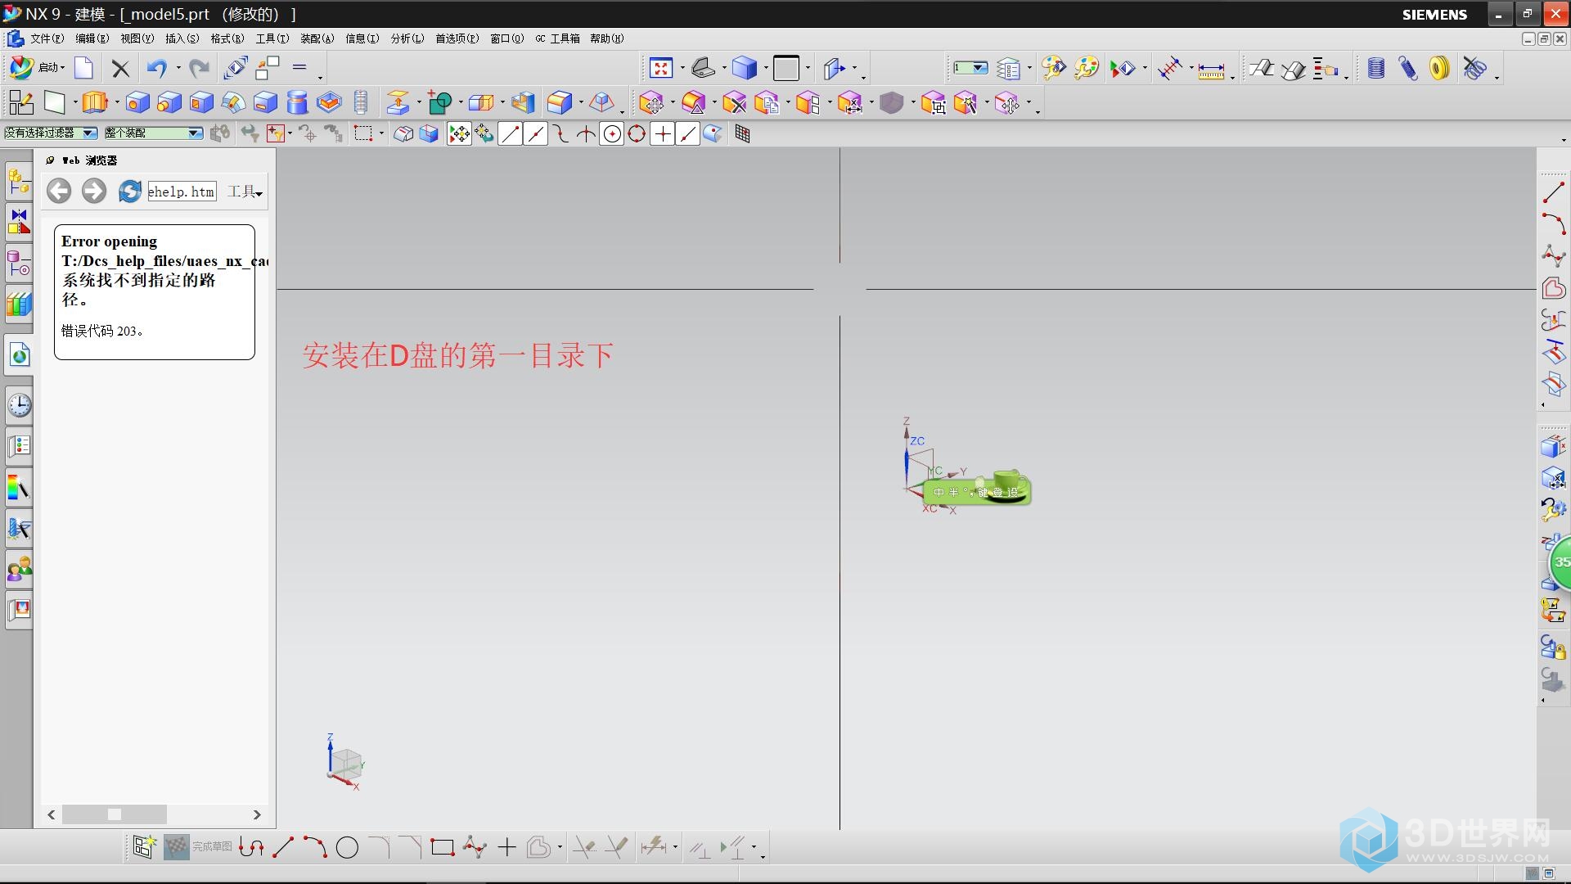This screenshot has height=884, width=1571.
Task: Click the Delete (X) icon
Action: coord(120,69)
